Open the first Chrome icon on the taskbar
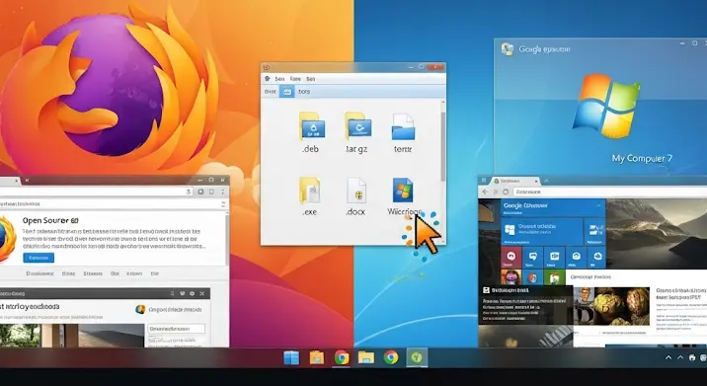The height and width of the screenshot is (386, 707). pos(342,357)
